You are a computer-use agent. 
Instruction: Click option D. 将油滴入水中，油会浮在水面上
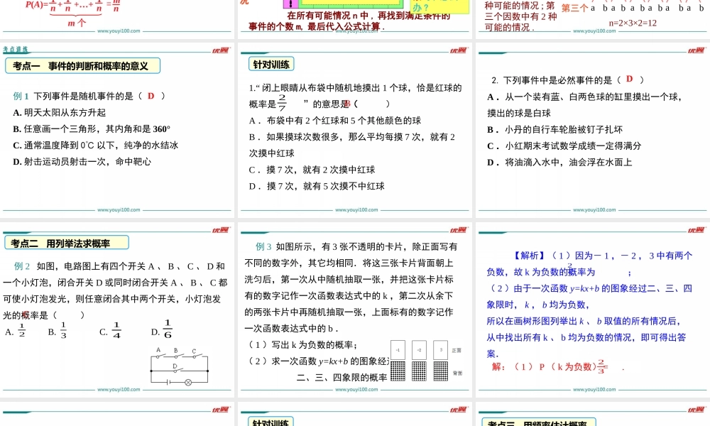point(559,162)
